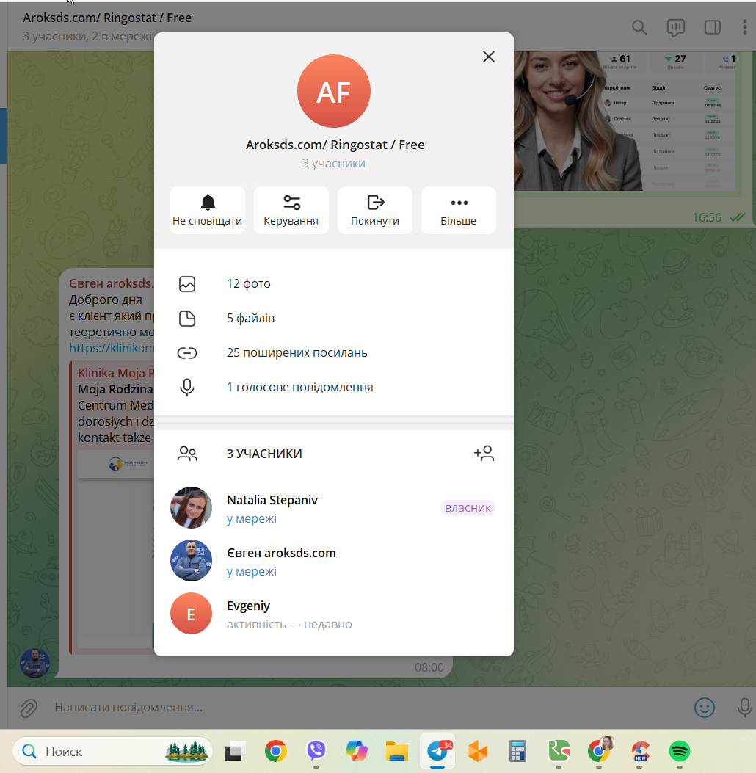Click the Telegram taskbar icon
Screen dimensions: 756x773
point(437,751)
